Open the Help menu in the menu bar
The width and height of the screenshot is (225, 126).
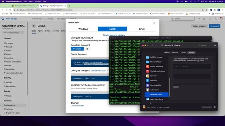tap(45, 1)
